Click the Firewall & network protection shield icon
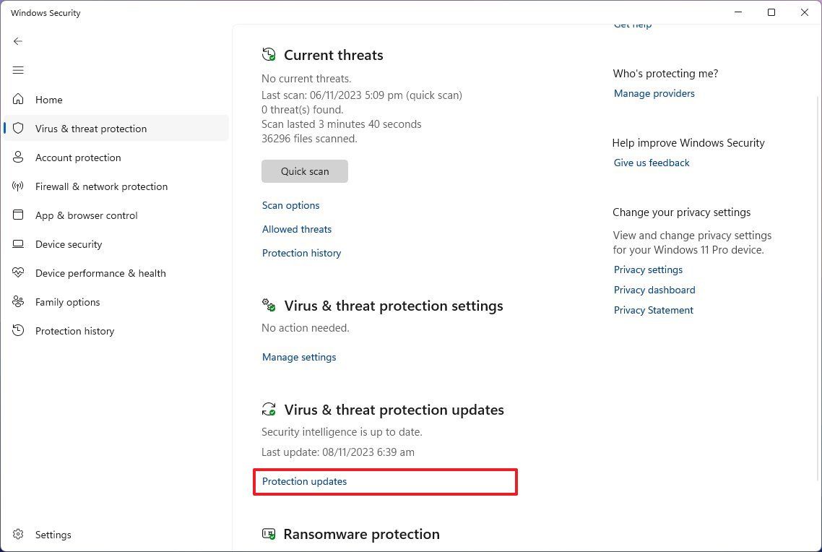The height and width of the screenshot is (552, 822). [x=18, y=186]
